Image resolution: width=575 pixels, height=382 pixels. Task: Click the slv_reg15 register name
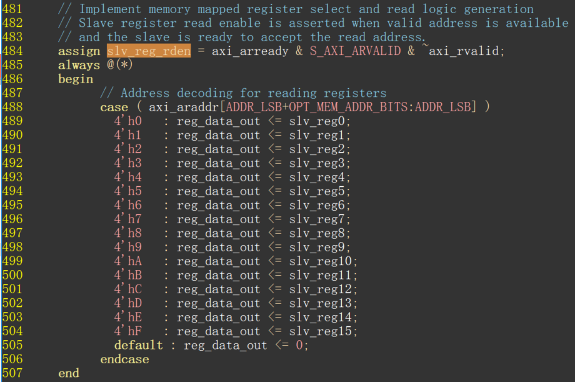321,331
